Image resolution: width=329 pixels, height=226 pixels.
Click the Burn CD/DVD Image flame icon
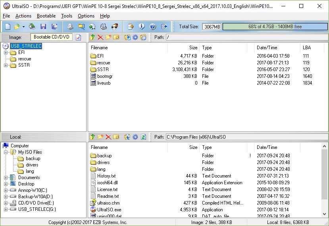[115, 27]
